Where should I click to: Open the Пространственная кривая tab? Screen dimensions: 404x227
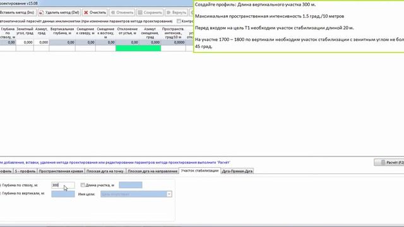[x=61, y=171]
